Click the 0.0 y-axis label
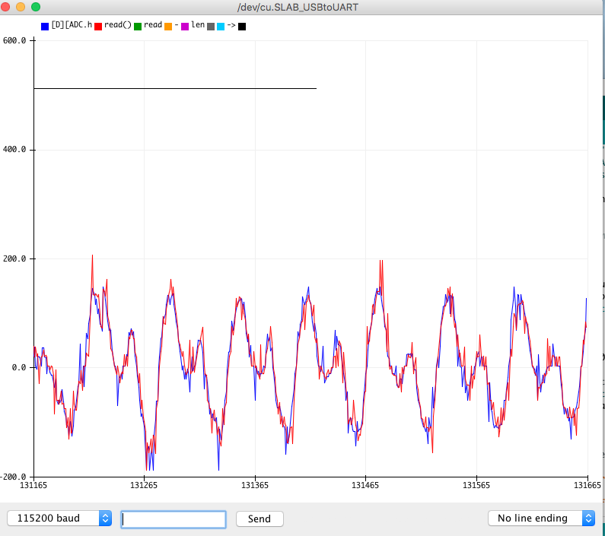This screenshot has height=536, width=605. tap(19, 367)
